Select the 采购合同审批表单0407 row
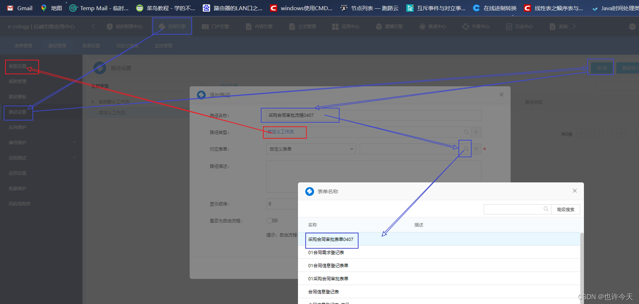The height and width of the screenshot is (304, 639). pos(439,239)
